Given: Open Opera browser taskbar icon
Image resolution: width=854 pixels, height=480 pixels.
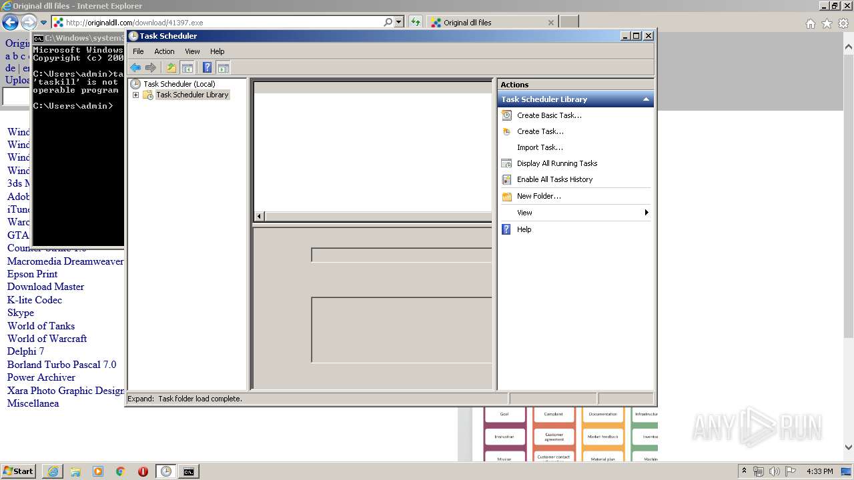Looking at the screenshot, I should [x=143, y=471].
